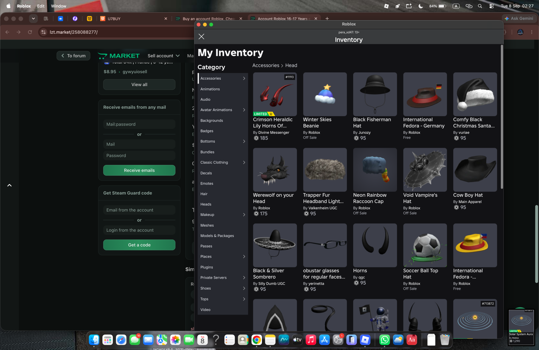Open Control Center in menu bar

[492, 6]
